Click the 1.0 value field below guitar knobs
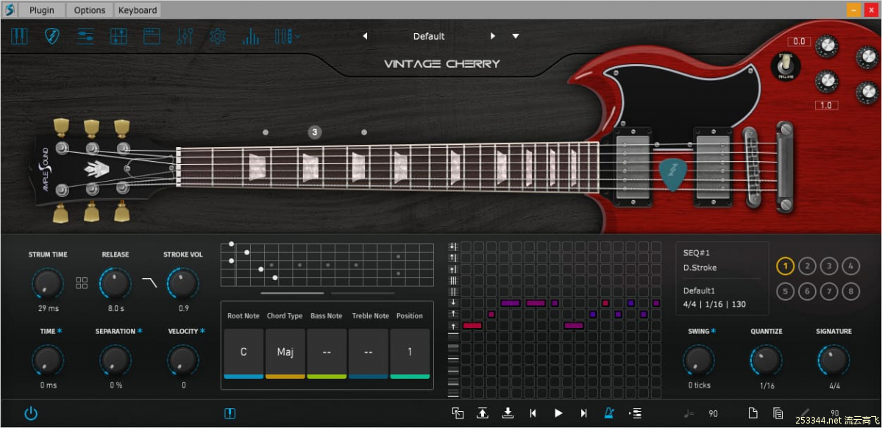Image resolution: width=882 pixels, height=428 pixels. tap(826, 105)
